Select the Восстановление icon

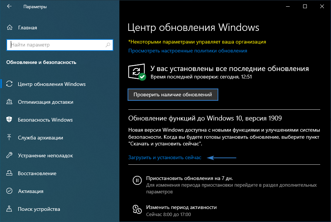(9, 173)
